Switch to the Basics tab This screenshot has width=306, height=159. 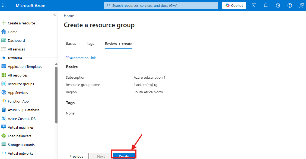71,43
